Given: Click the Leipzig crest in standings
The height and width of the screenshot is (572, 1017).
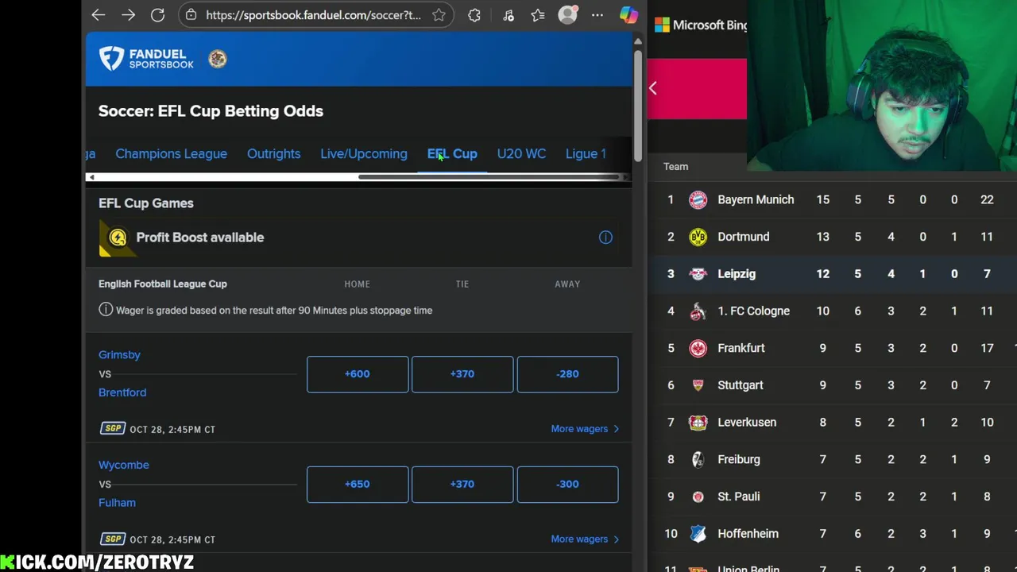Looking at the screenshot, I should pos(698,274).
